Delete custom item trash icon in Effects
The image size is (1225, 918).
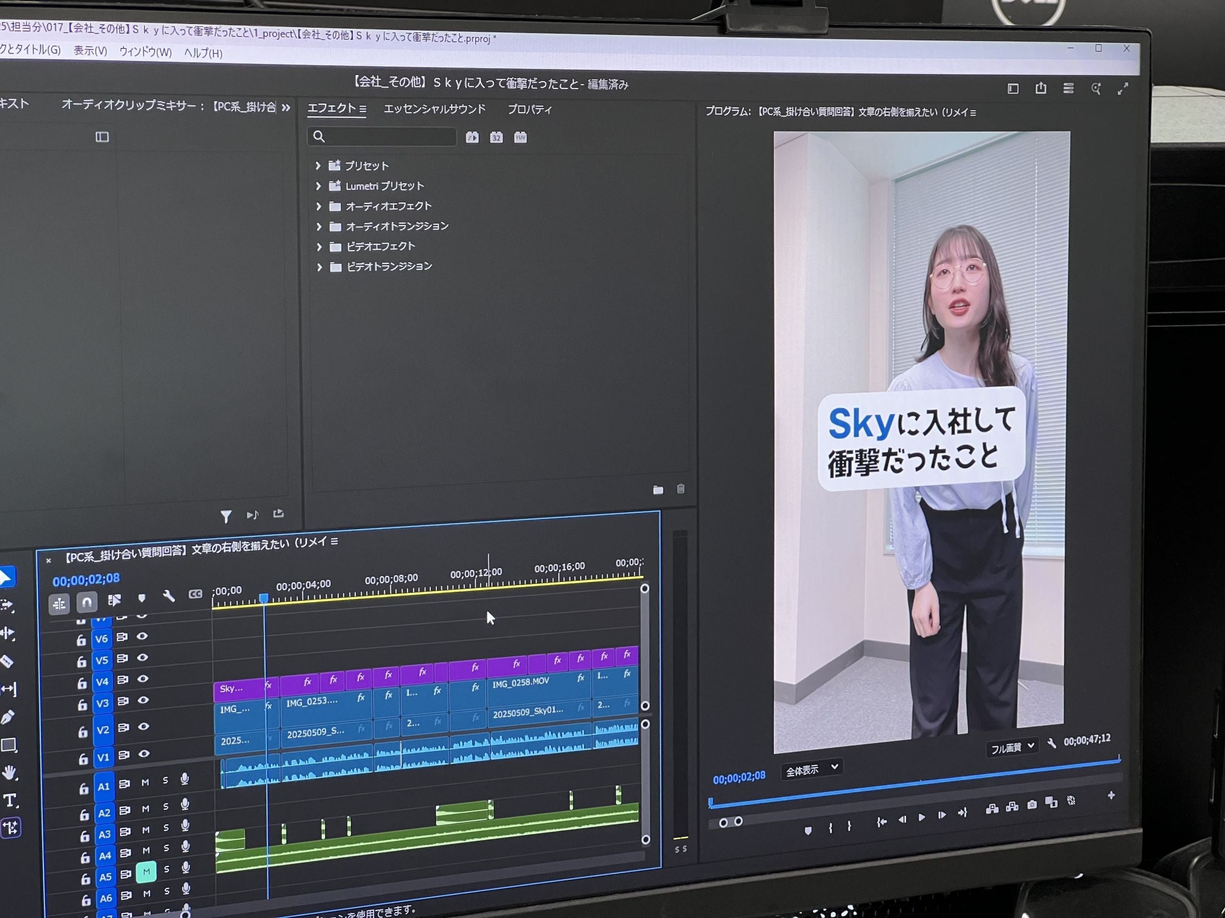click(x=680, y=489)
